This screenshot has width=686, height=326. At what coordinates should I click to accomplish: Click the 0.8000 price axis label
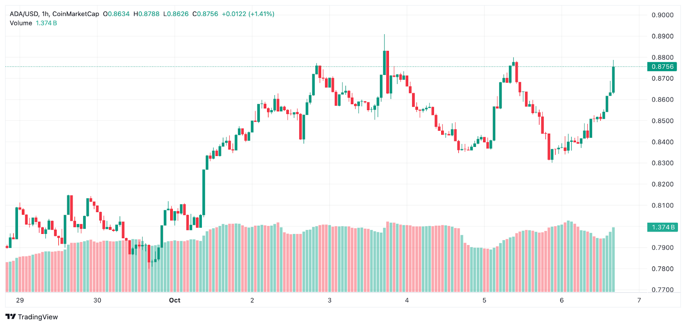pos(662,227)
